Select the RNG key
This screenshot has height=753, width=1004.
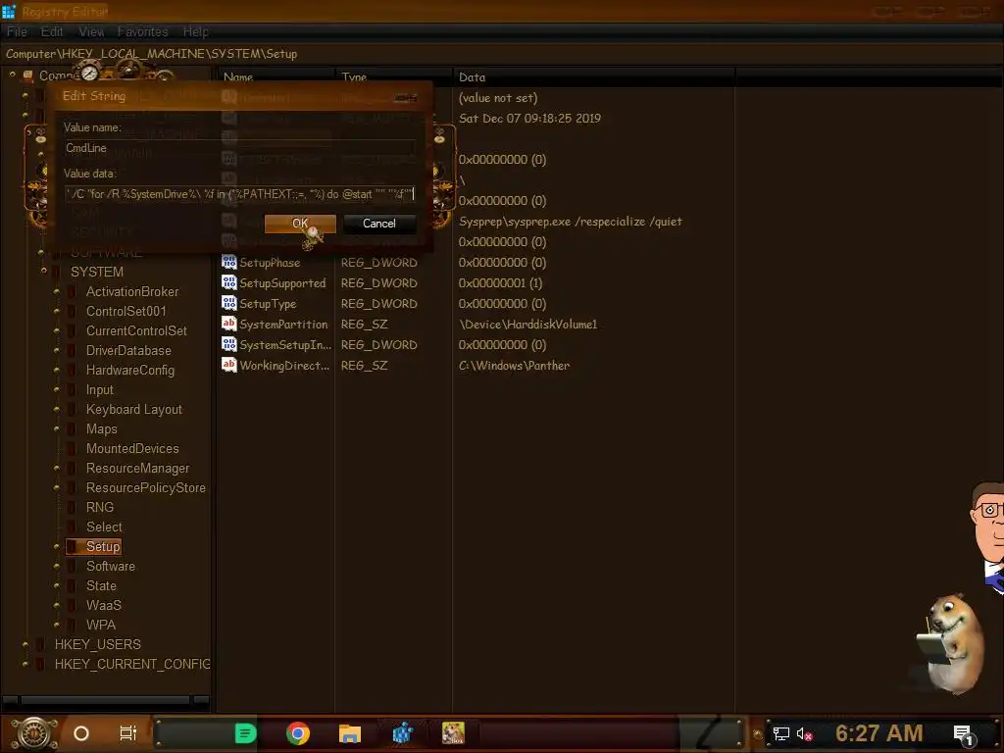[100, 507]
